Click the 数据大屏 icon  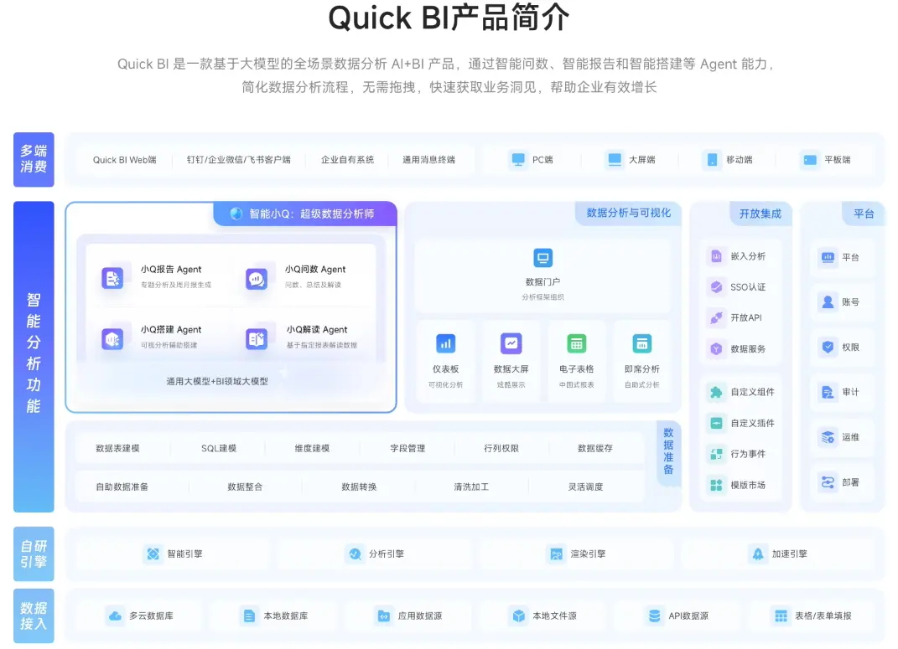tap(511, 343)
